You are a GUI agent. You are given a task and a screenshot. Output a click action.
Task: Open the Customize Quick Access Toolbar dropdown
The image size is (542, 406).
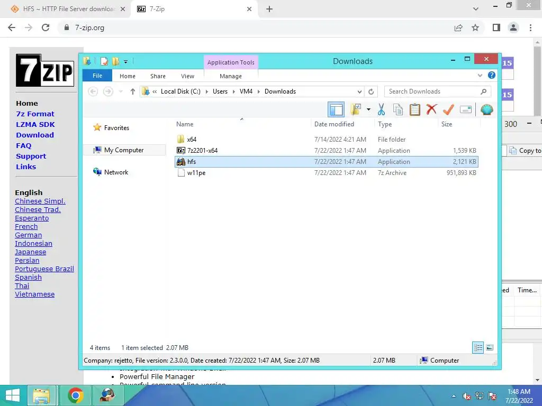point(126,62)
